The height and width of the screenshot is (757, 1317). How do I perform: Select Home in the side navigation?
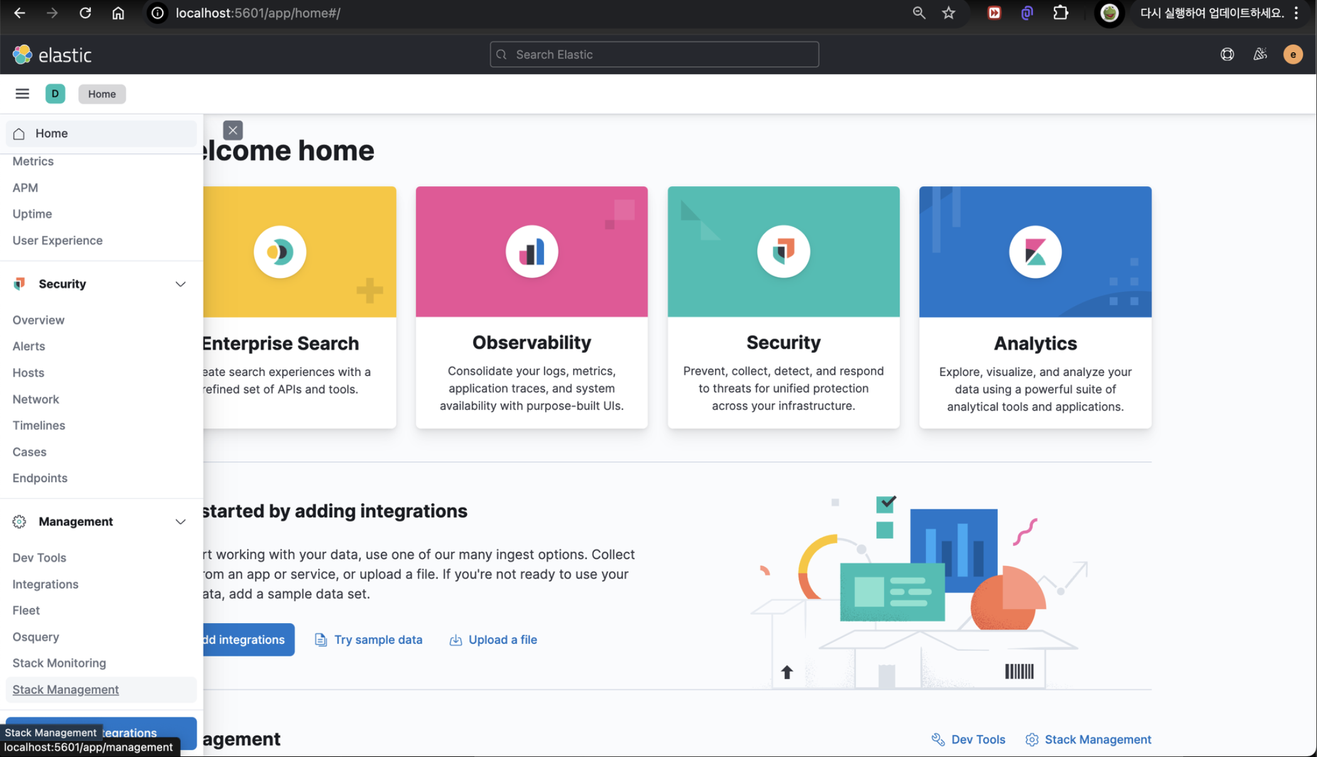[x=52, y=133]
